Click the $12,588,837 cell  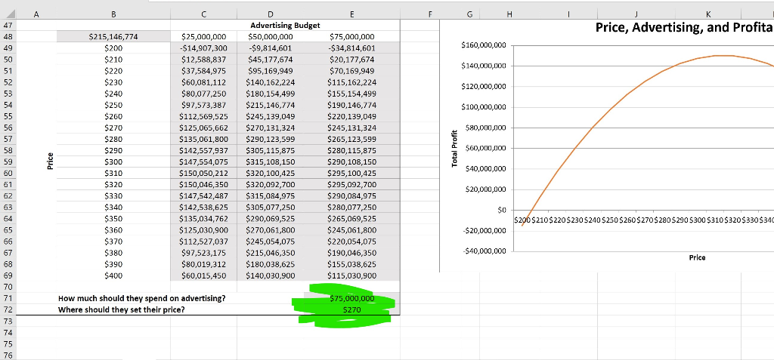point(204,60)
